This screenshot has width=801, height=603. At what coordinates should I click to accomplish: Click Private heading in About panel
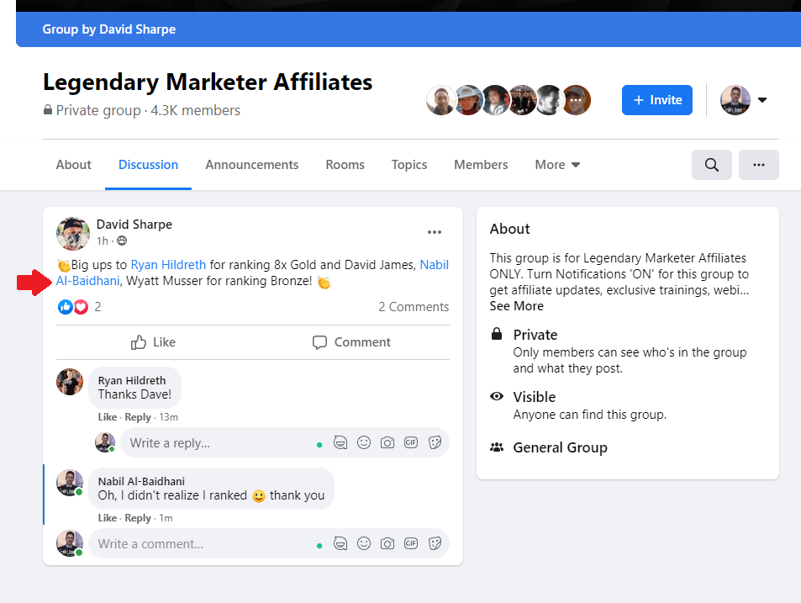pyautogui.click(x=535, y=335)
